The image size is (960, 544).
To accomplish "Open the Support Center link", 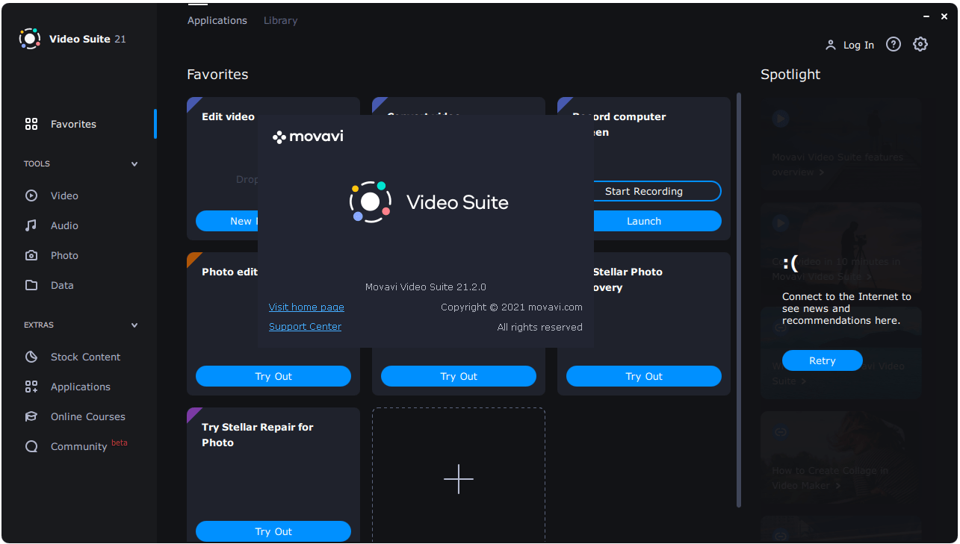I will [x=305, y=326].
